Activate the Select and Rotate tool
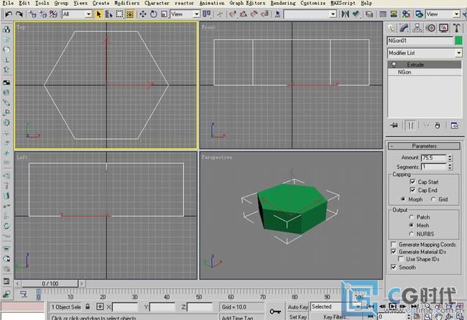The width and height of the screenshot is (467, 320). click(x=154, y=14)
